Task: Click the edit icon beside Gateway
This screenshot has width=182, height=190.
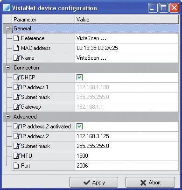Action: point(17,107)
